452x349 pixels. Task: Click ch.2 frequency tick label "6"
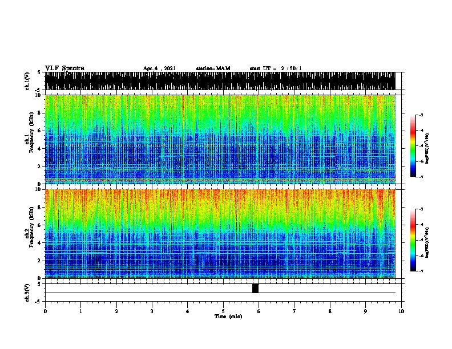[40, 225]
